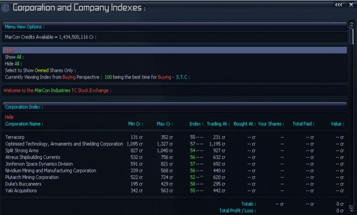Hide the Corporation Index section

coord(9,117)
